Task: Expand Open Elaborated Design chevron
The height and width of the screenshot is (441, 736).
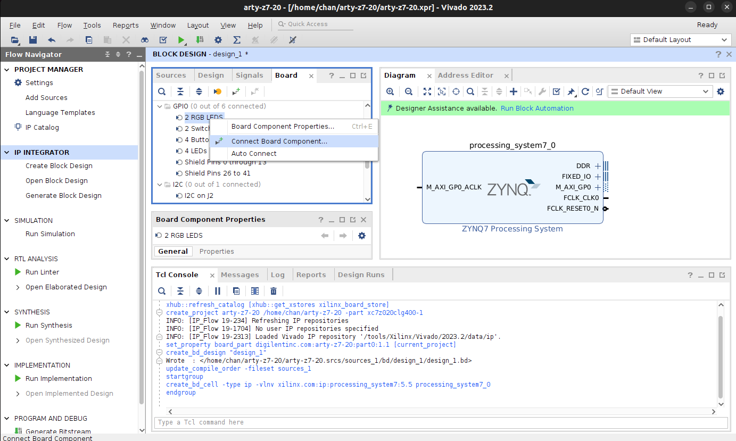Action: (x=18, y=287)
